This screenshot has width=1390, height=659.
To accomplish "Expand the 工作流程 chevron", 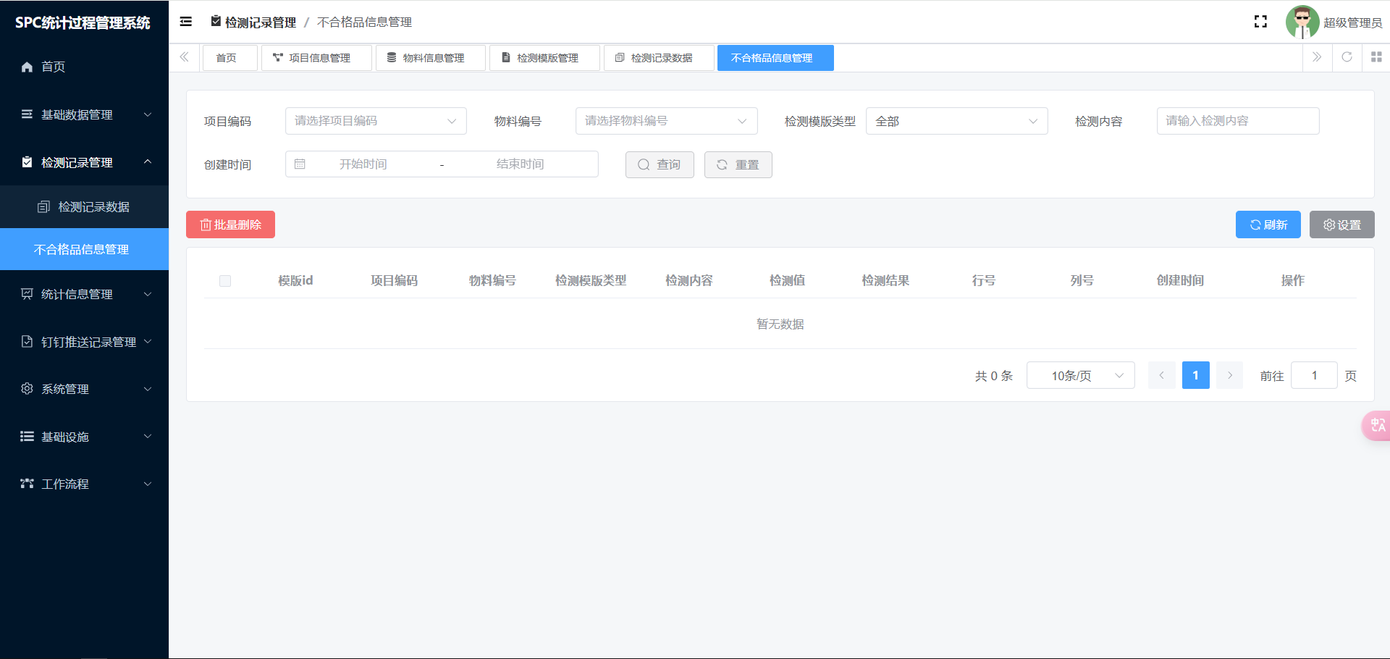I will click(148, 484).
